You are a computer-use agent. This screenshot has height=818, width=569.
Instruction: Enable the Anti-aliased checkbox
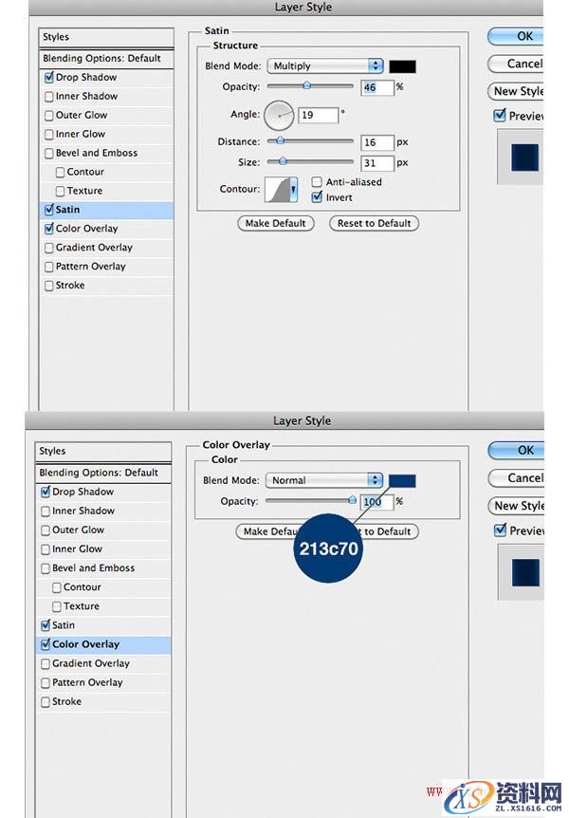tap(318, 182)
